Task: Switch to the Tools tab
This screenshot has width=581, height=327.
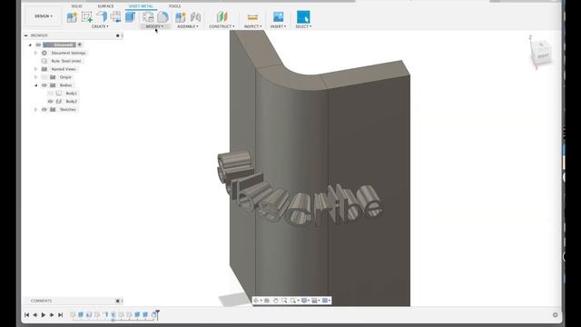Action: (174, 6)
